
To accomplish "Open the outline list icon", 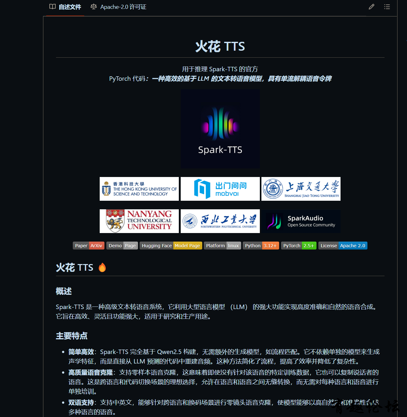I will pyautogui.click(x=387, y=7).
